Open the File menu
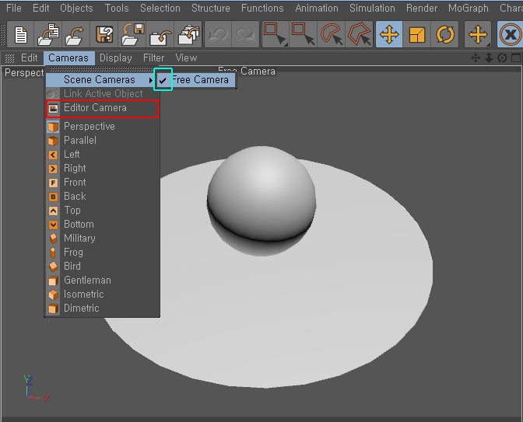 pyautogui.click(x=14, y=8)
